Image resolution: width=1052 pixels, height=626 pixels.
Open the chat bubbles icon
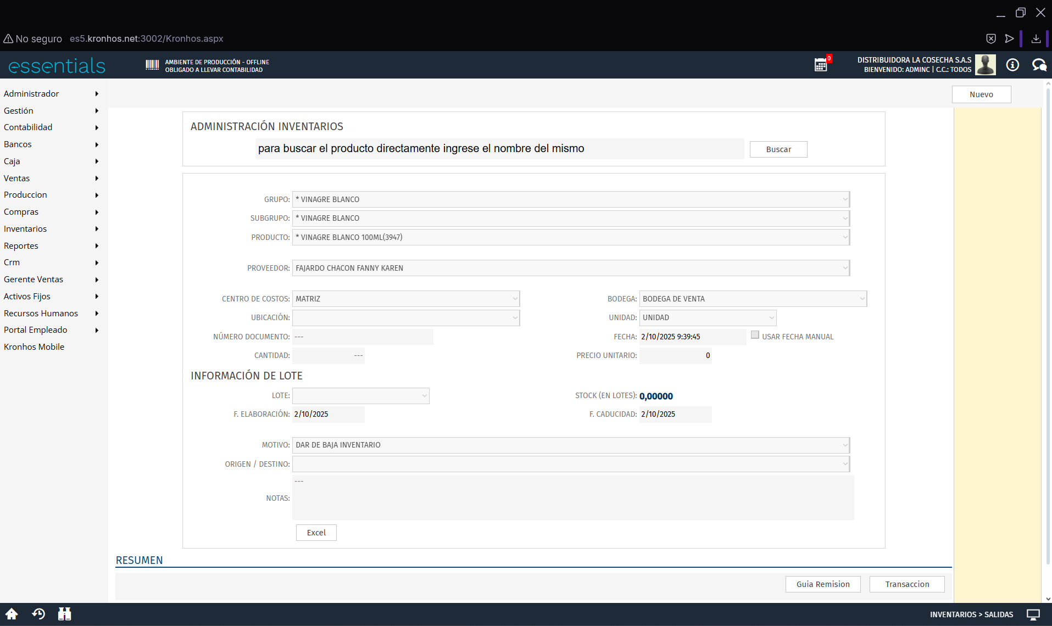[x=1039, y=65]
